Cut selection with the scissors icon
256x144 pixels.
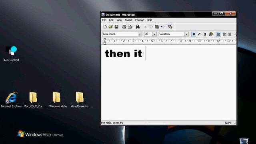[146, 27]
